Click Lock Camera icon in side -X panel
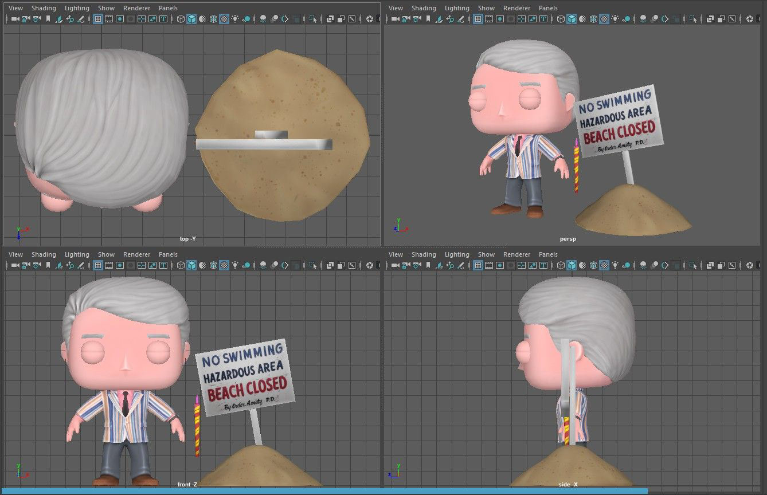 [x=405, y=265]
